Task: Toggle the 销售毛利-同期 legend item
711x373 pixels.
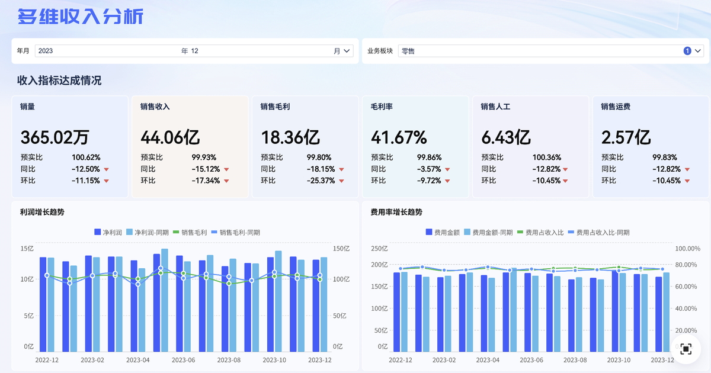Action: coord(235,233)
